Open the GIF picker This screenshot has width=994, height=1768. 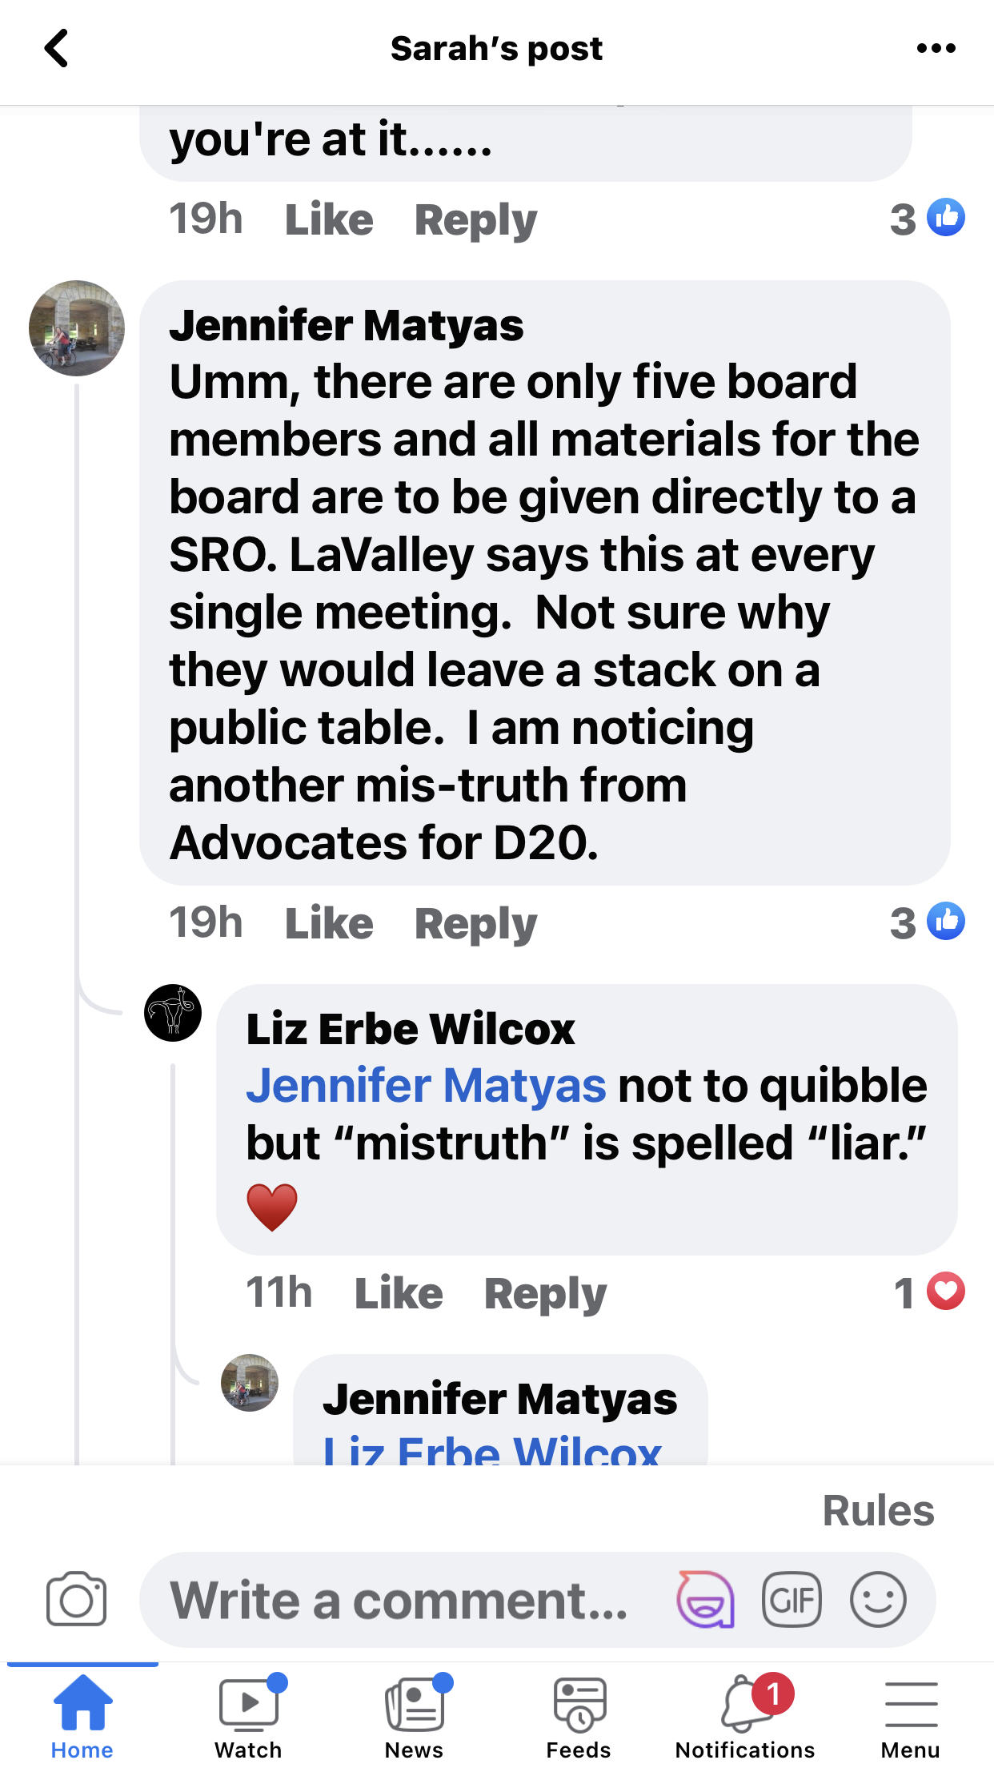(792, 1600)
